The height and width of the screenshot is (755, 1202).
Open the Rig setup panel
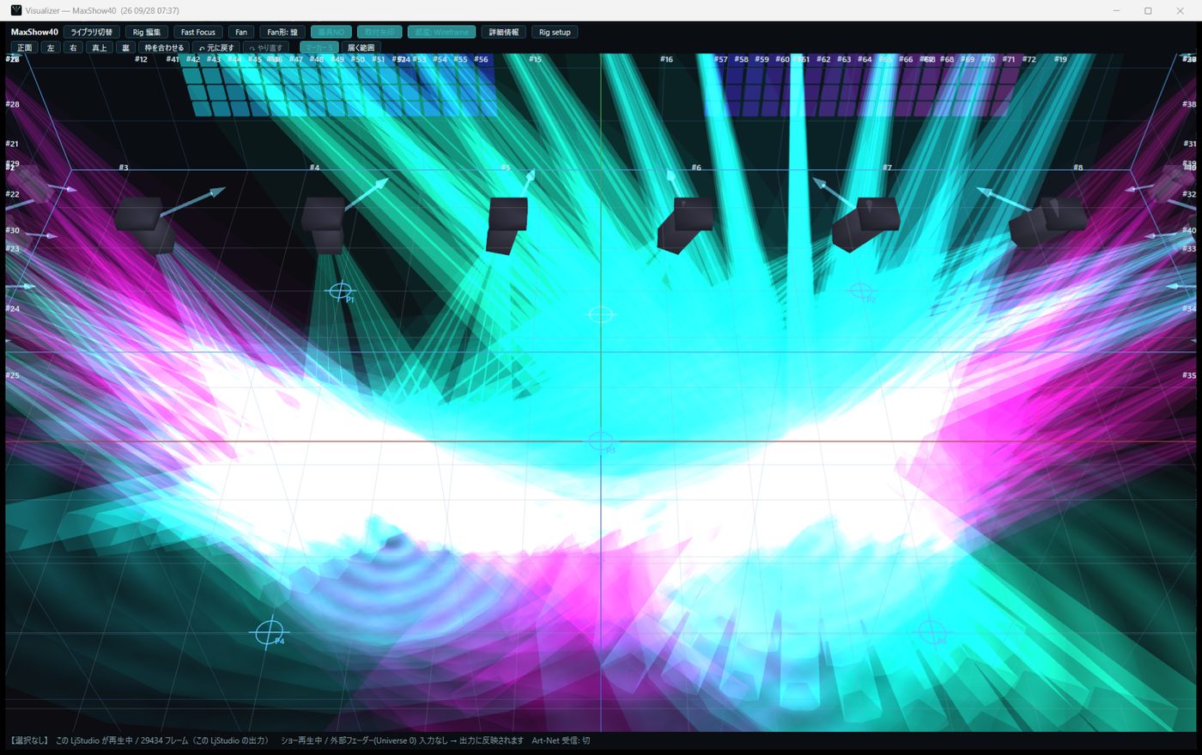tap(555, 33)
